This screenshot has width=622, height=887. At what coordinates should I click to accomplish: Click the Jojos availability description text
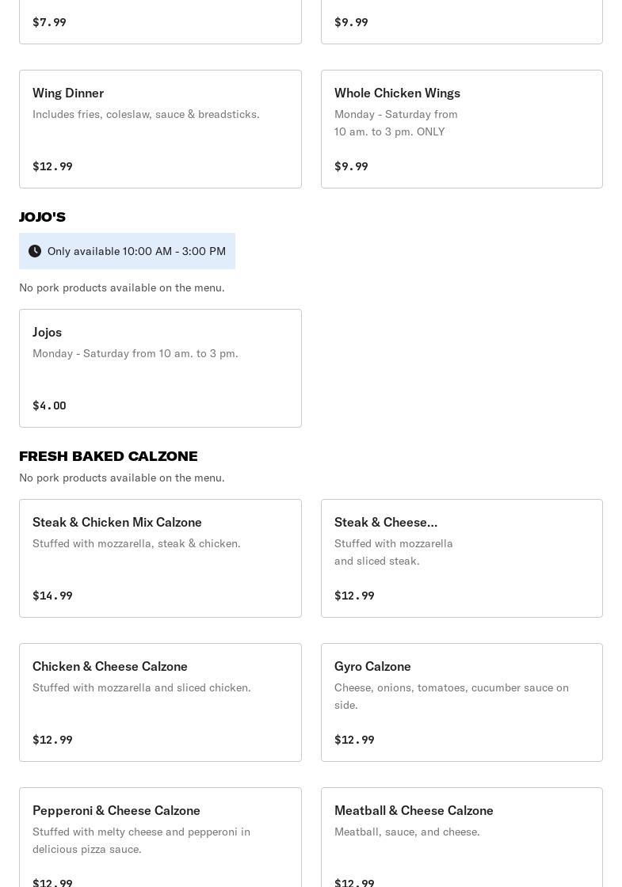point(135,353)
